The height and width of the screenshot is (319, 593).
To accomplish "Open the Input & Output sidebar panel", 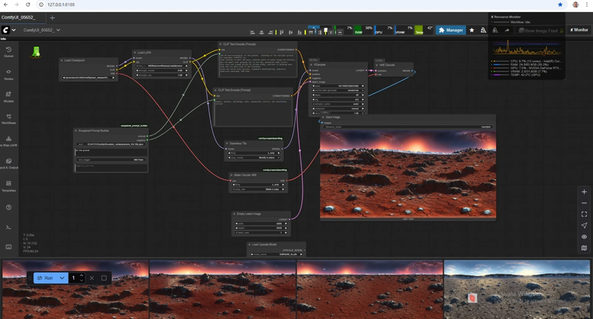I will (9, 163).
